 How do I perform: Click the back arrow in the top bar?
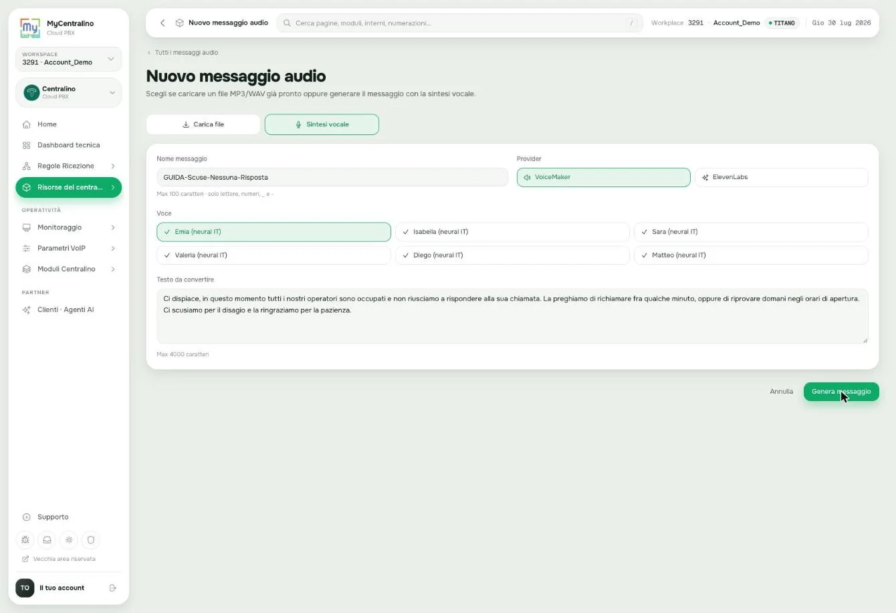click(x=162, y=23)
